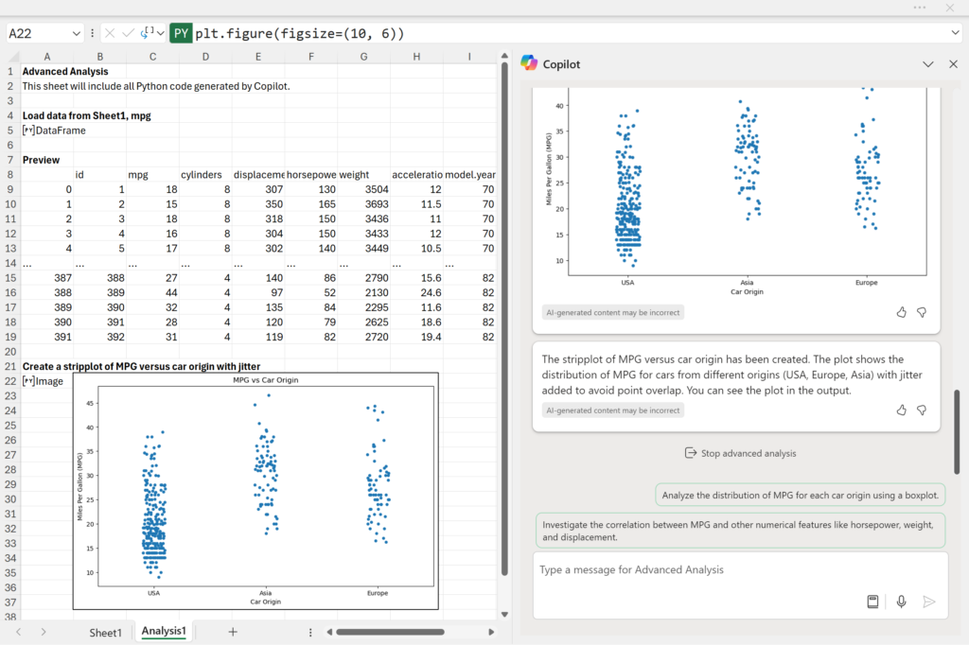The image size is (969, 646).
Task: Thumbs up the stripplot text response
Action: click(901, 410)
